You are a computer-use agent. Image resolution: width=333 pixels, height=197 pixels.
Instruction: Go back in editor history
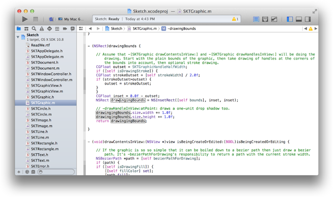pos(90,28)
